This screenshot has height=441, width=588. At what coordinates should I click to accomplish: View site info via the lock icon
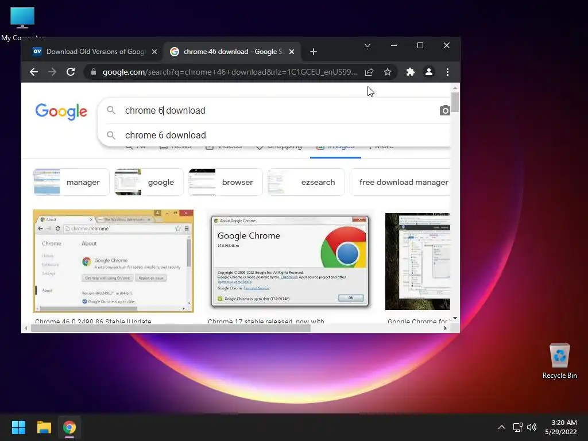pos(94,72)
